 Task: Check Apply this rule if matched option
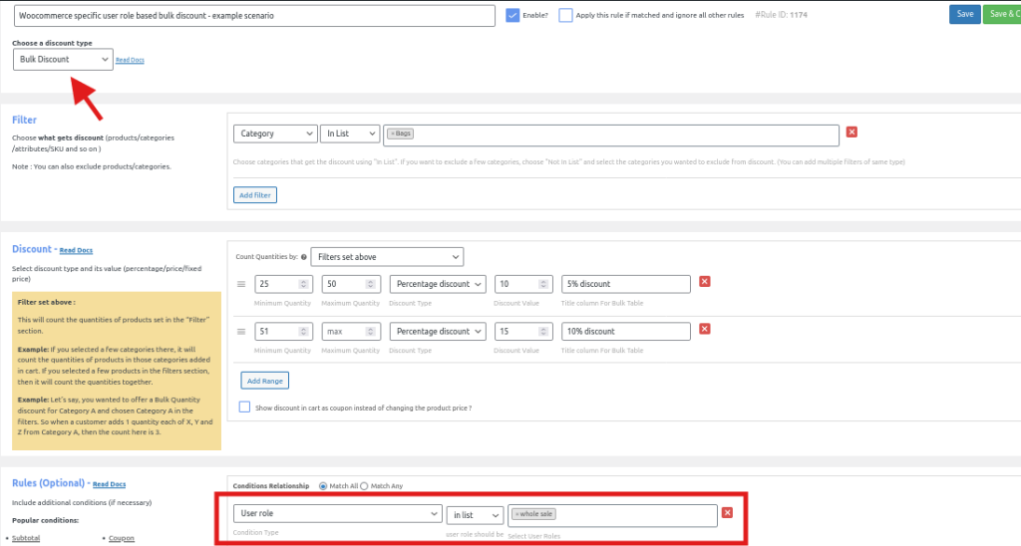point(565,16)
